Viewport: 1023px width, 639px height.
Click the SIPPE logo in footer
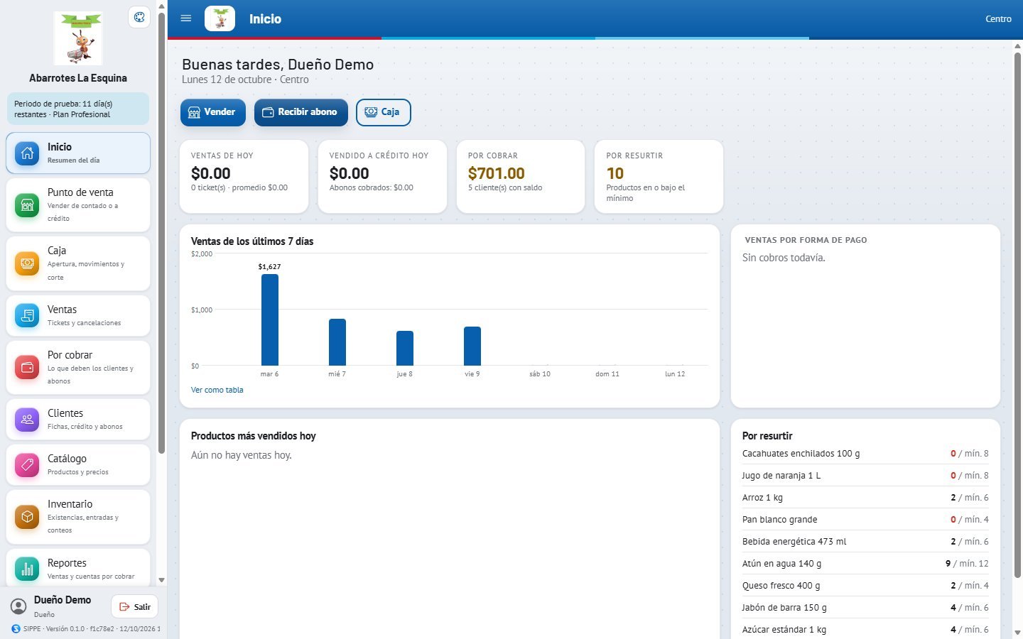(16, 628)
